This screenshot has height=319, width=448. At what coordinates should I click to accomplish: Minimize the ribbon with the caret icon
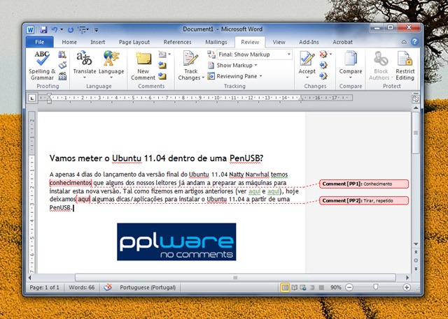[404, 42]
